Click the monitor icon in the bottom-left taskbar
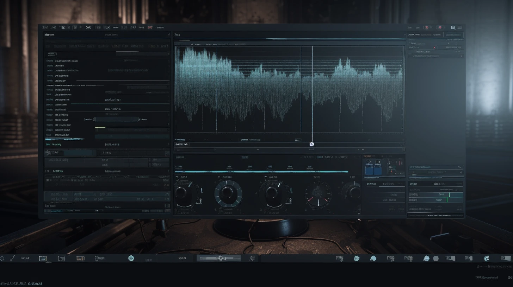Screen dimensions: 513x287 tap(43, 259)
